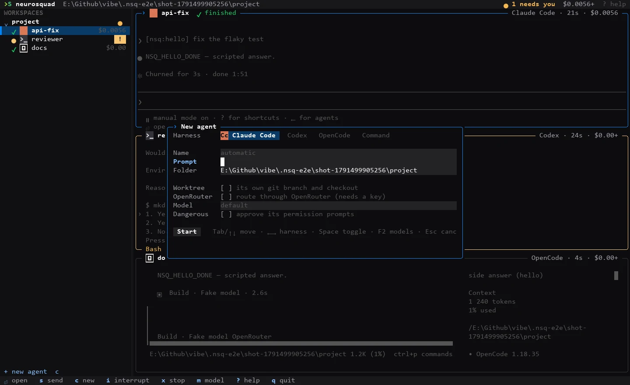Click the green checkmark beside api-fix row
Viewport: 630px width, 385px height.
point(14,31)
